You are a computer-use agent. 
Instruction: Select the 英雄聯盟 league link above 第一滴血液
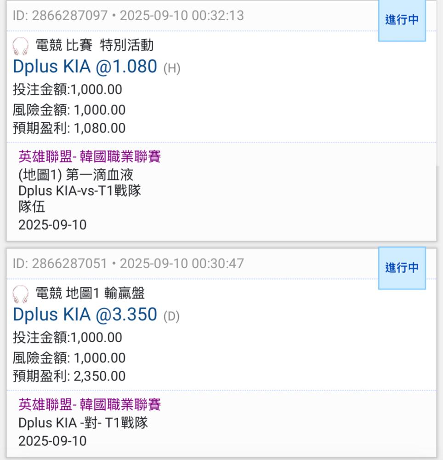(90, 157)
